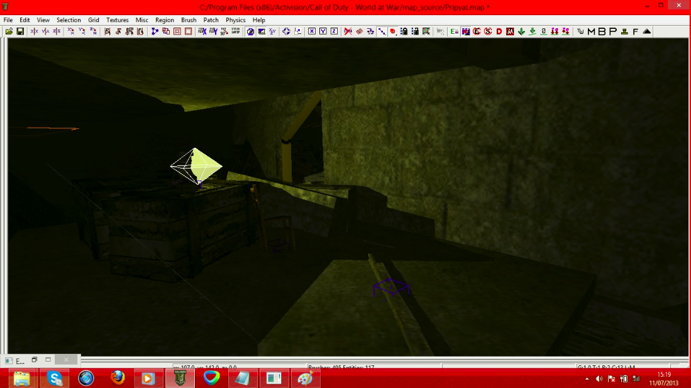The height and width of the screenshot is (388, 691).
Task: Click texture flip Y toolbar icon
Action: click(x=213, y=31)
